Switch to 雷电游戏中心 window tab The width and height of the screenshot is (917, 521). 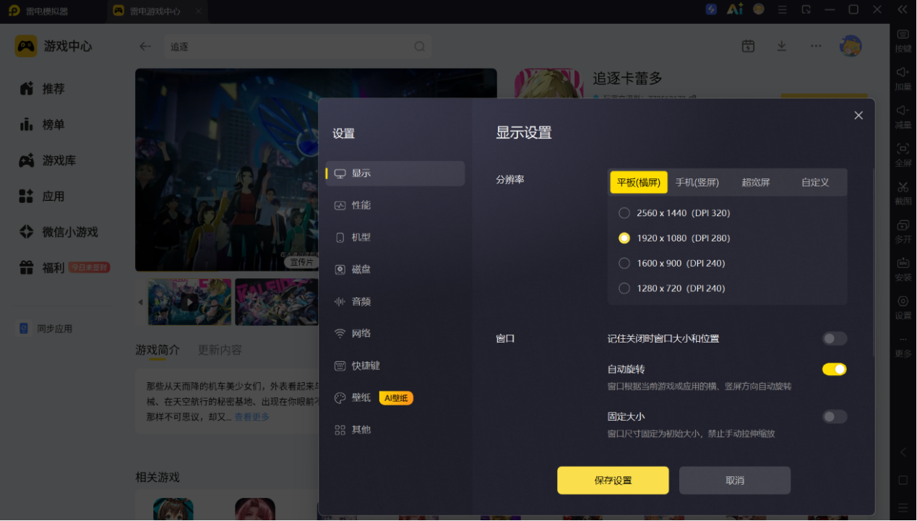tap(157, 12)
